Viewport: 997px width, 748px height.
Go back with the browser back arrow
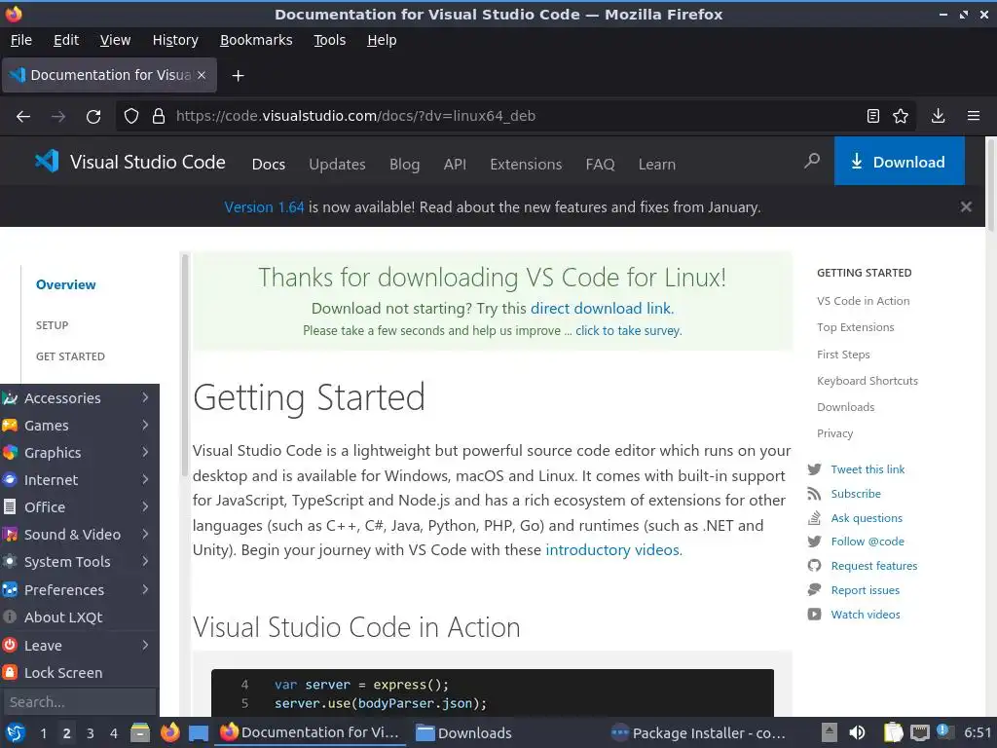coord(23,117)
